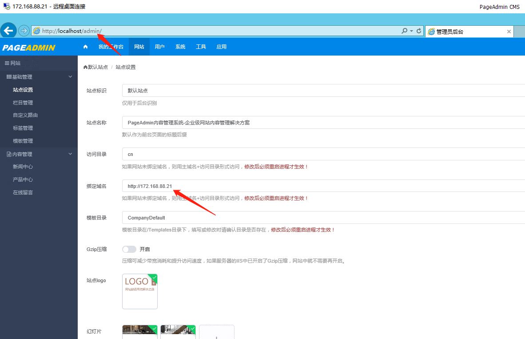
Task: Collapse the 基础管理 sidebar section
Action: coord(70,77)
